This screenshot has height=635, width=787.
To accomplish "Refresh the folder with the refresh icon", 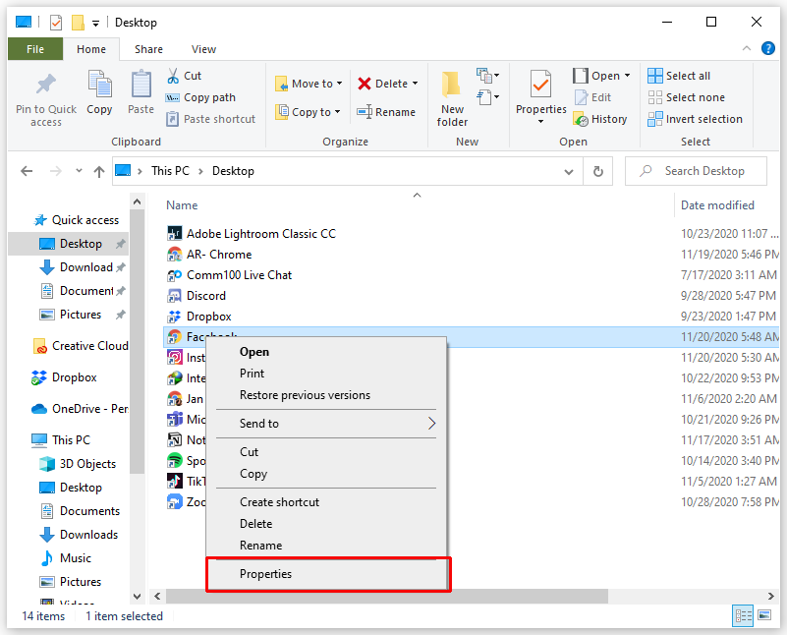I will coord(597,170).
